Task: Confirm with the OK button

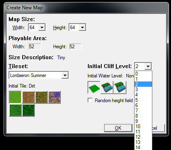Action: pyautogui.click(x=118, y=128)
